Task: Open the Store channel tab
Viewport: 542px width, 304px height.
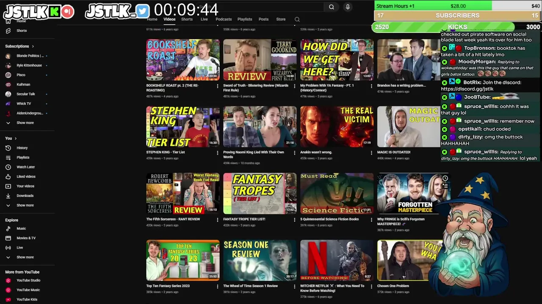Action: coord(281,19)
